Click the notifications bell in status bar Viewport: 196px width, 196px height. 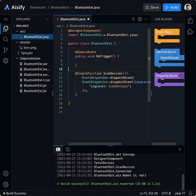(x=191, y=193)
